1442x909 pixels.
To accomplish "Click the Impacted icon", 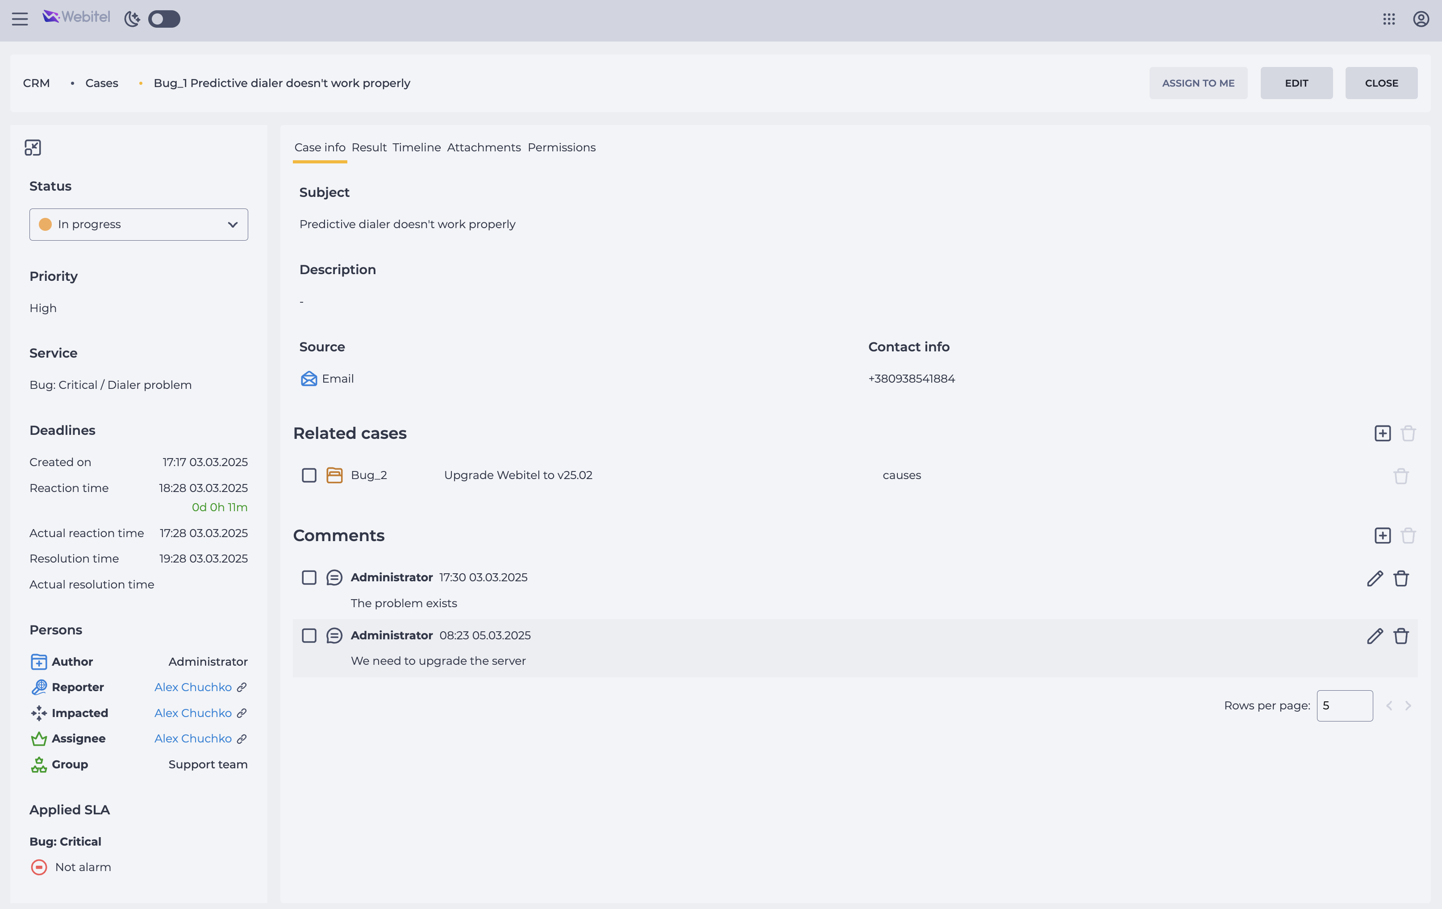I will 39,713.
